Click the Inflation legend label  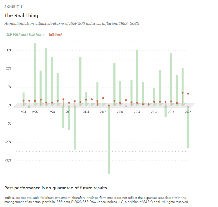click(x=55, y=35)
